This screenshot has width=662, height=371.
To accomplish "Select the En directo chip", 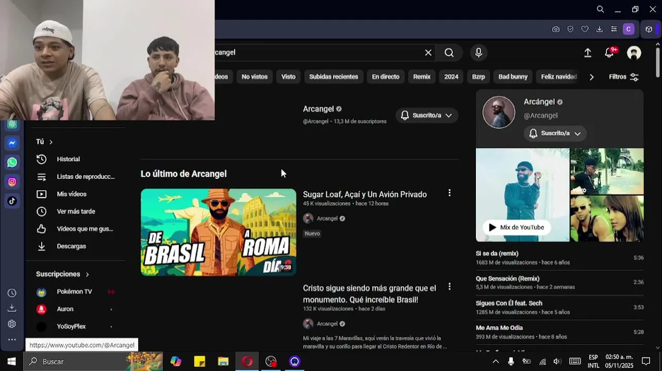I will pyautogui.click(x=386, y=77).
